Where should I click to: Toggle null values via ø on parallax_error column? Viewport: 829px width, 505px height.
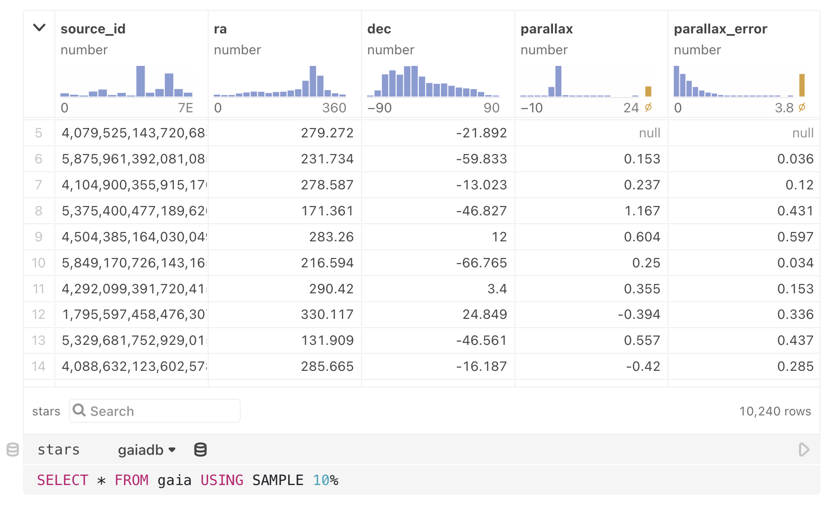802,108
